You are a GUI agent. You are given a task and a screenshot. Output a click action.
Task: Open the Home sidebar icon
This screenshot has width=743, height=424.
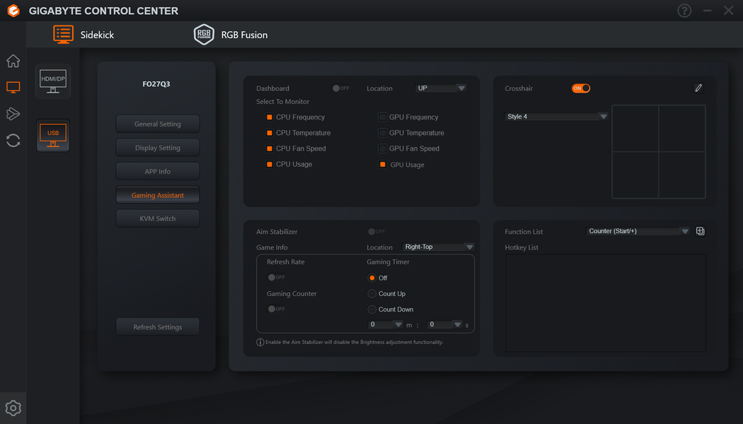click(x=13, y=61)
